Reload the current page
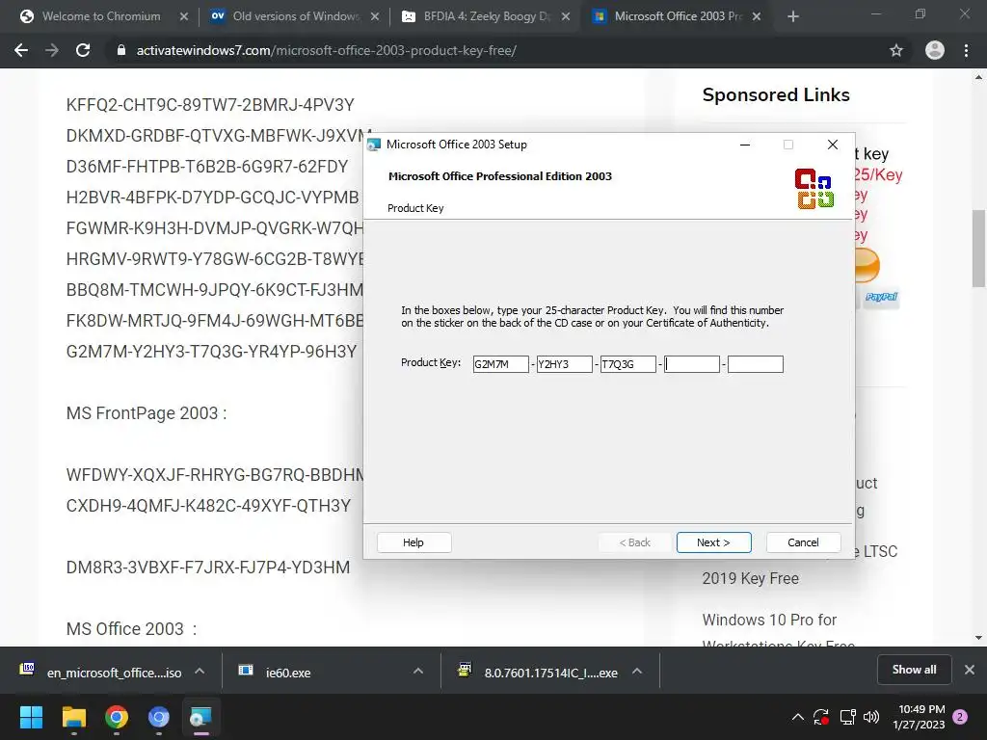Viewport: 987px width, 740px height. [83, 50]
